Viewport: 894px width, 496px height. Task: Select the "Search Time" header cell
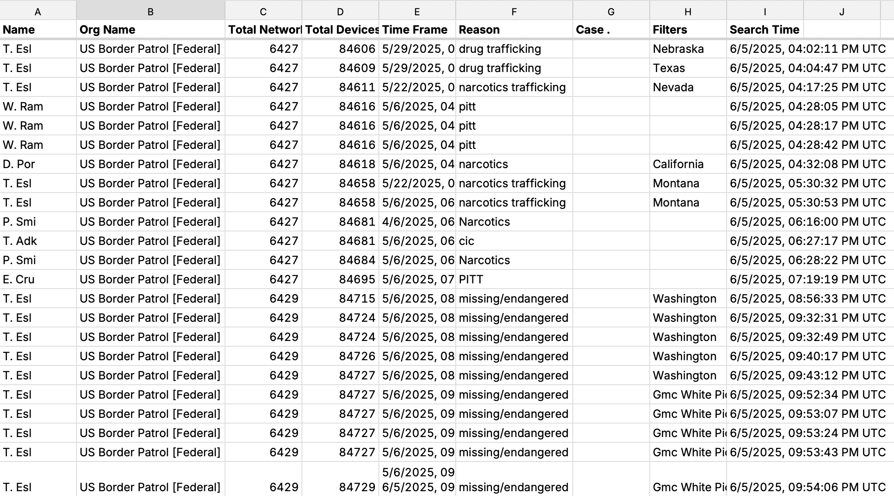(x=765, y=30)
